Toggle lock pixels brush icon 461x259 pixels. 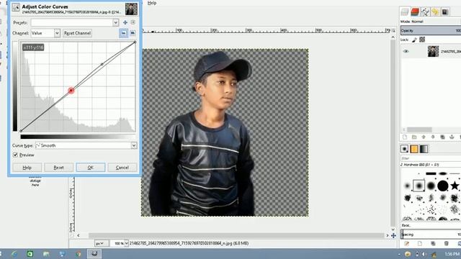point(414,40)
